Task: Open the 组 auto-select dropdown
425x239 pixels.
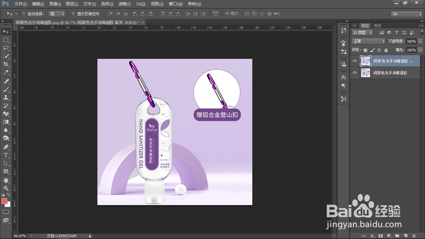Action: (57, 14)
